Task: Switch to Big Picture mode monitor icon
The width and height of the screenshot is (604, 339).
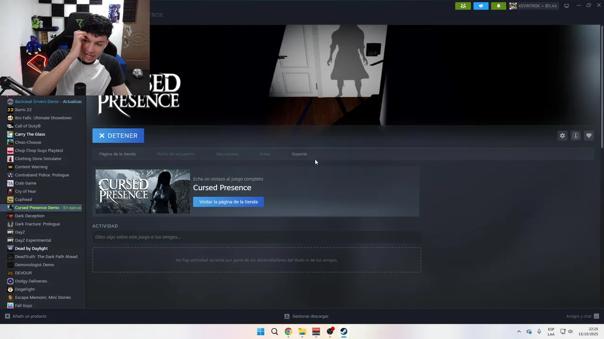Action: click(x=567, y=6)
